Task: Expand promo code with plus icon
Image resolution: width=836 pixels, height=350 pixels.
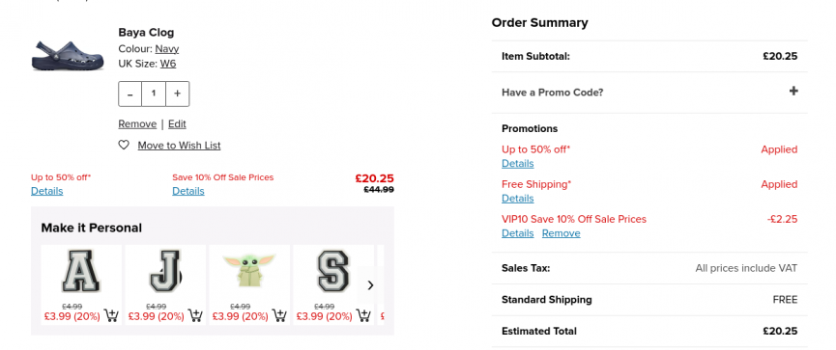Action: tap(793, 91)
